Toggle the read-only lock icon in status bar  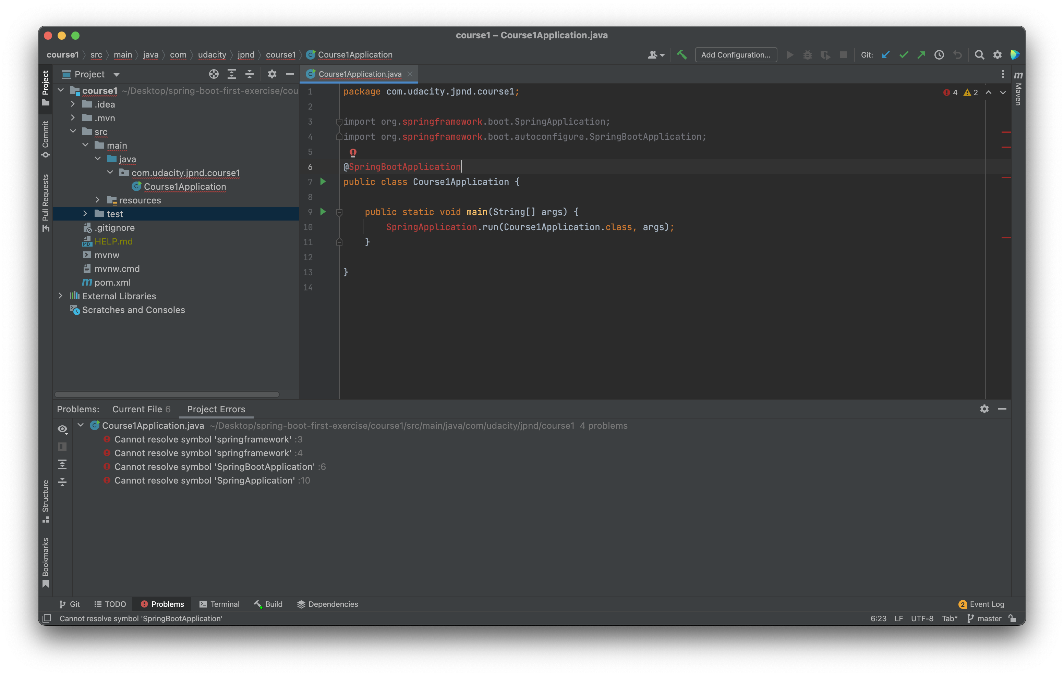pyautogui.click(x=1013, y=618)
